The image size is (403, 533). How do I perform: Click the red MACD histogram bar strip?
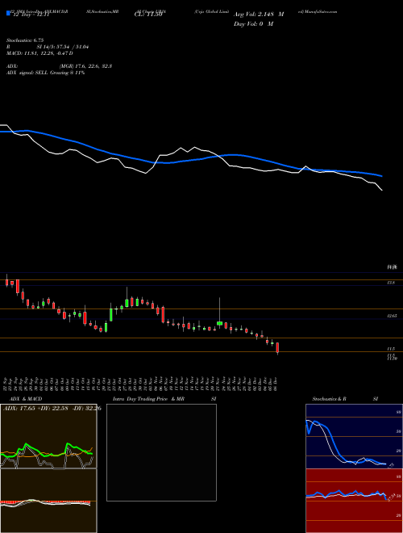tap(45, 502)
